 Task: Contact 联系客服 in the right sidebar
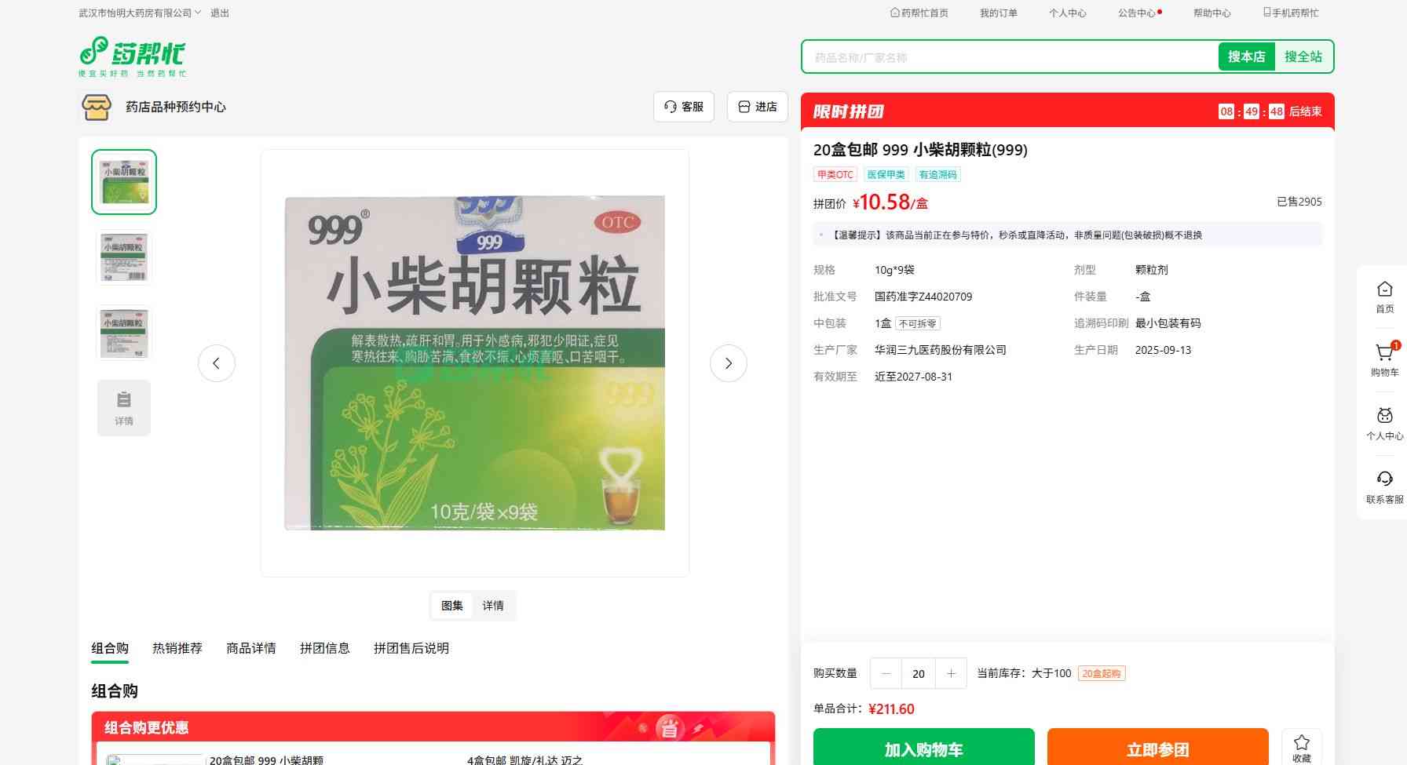(x=1384, y=486)
